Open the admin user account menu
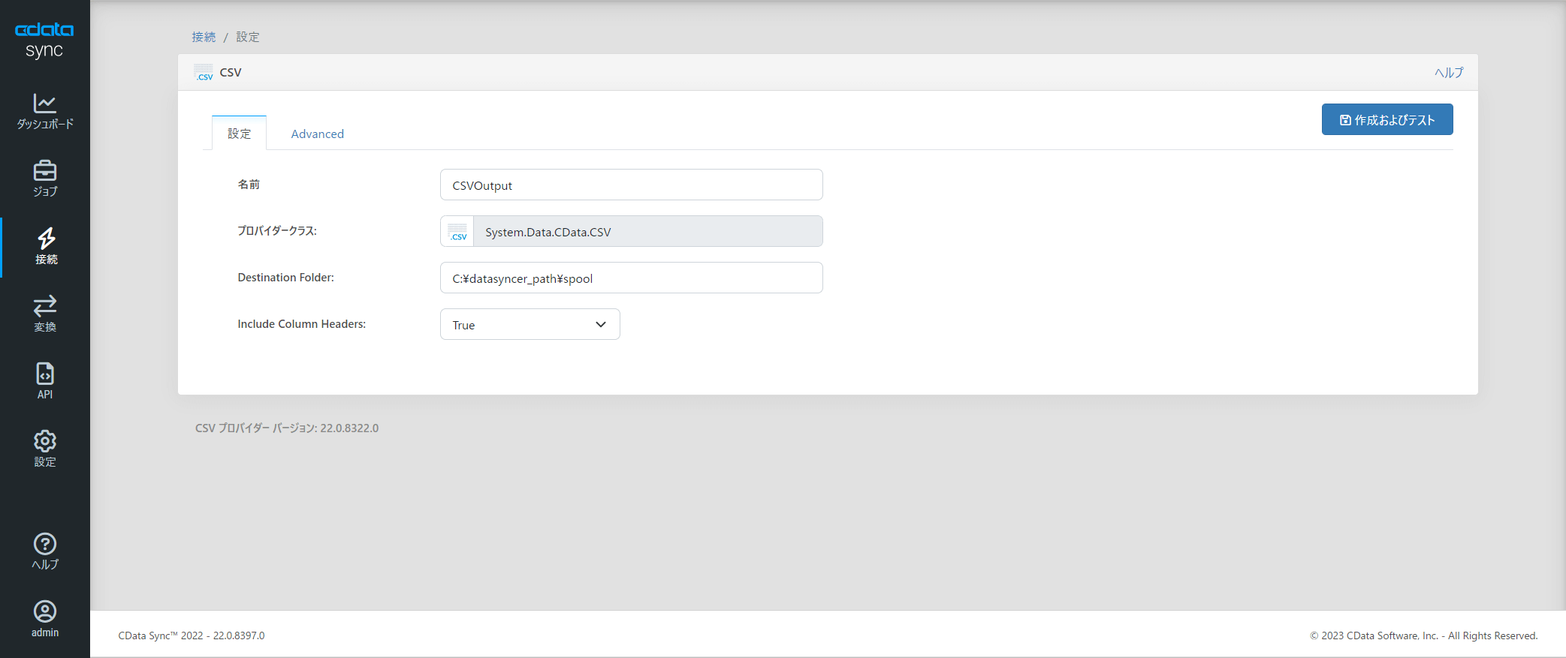 point(45,619)
